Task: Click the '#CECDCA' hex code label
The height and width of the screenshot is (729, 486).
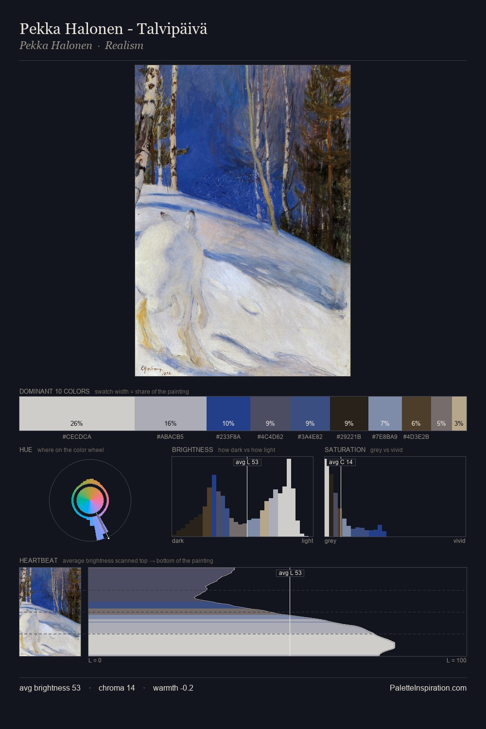Action: coord(77,437)
